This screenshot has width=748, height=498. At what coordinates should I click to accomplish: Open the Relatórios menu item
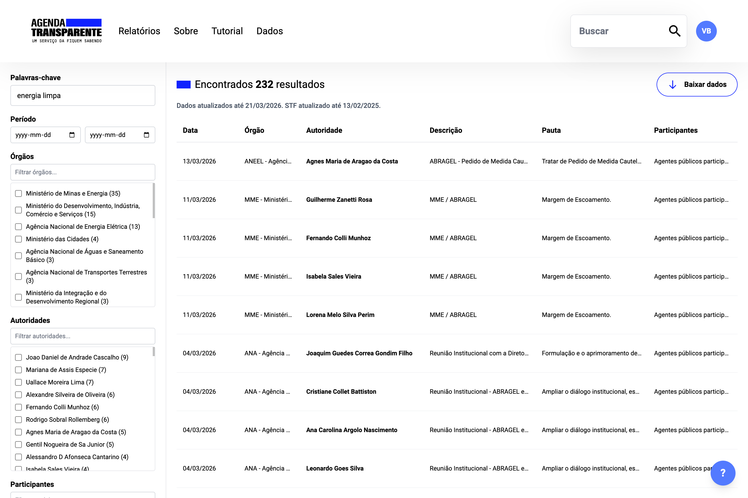tap(139, 31)
